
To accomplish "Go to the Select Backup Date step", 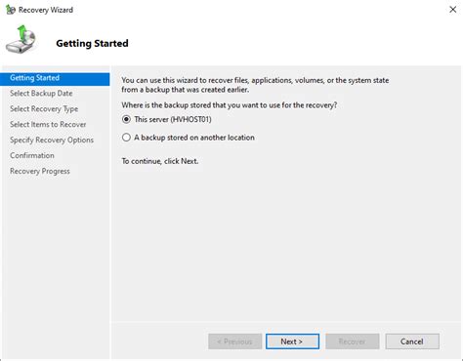I will (x=41, y=94).
